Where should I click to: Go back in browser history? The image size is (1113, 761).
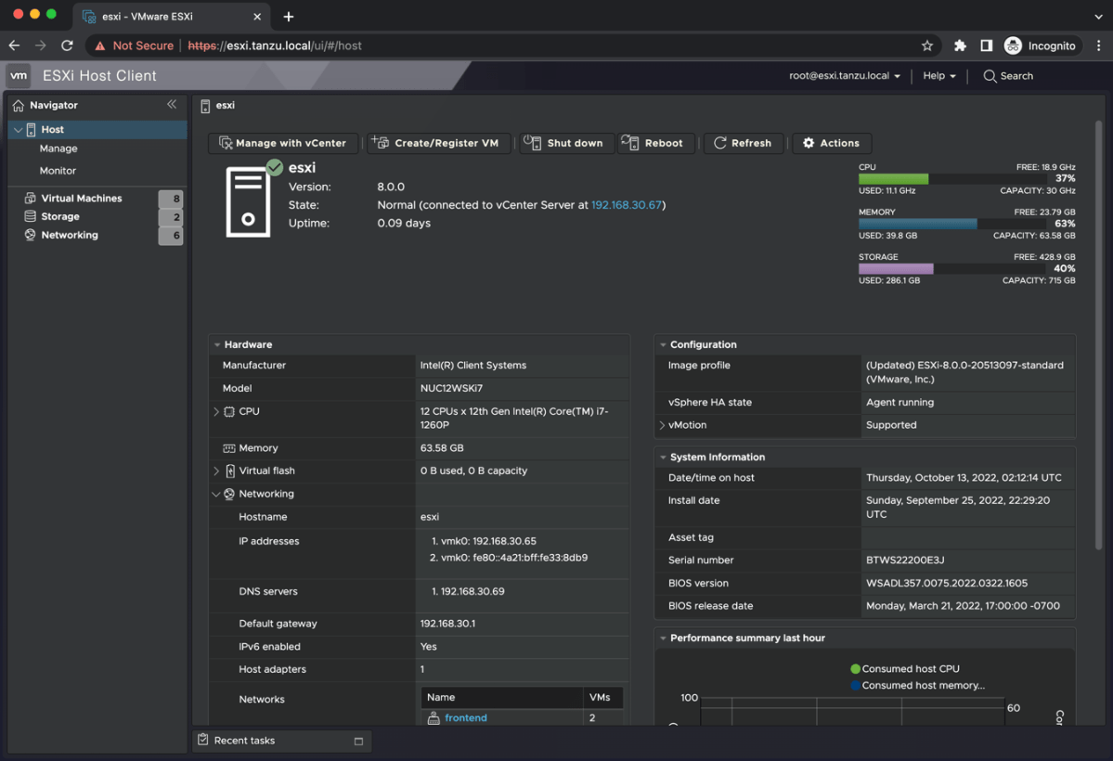pyautogui.click(x=14, y=45)
